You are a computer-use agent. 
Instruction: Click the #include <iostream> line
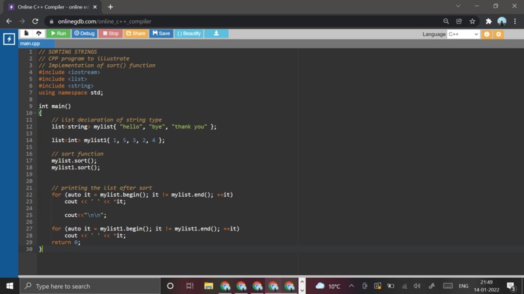69,73
